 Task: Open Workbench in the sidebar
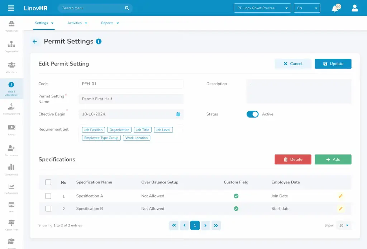[11, 26]
